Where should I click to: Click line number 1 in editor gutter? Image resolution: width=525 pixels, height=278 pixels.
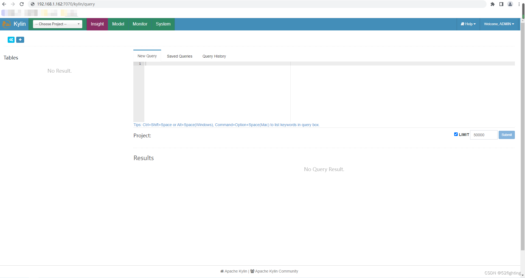[x=140, y=64]
